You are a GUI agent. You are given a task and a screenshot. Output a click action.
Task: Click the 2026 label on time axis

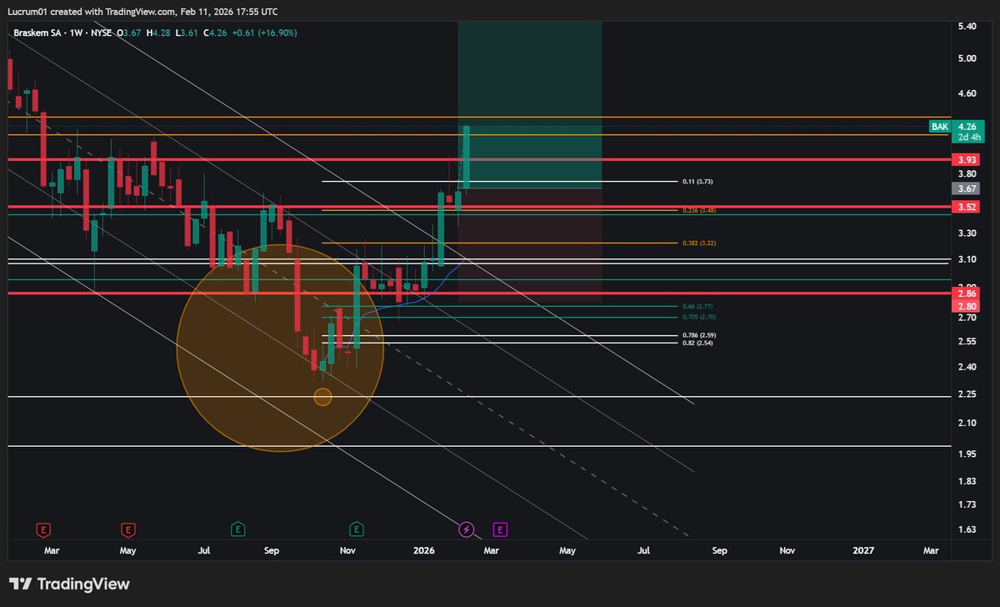pos(424,550)
